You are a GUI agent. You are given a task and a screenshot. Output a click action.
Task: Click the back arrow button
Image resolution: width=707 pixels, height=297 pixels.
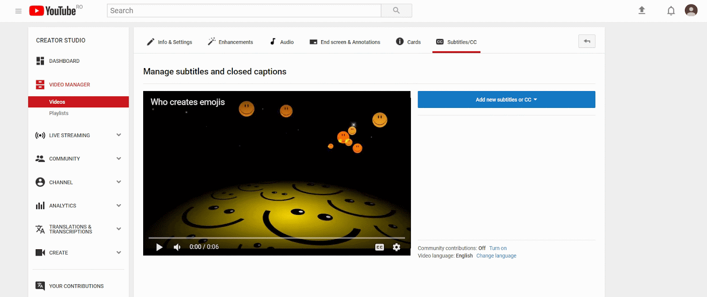pos(586,41)
